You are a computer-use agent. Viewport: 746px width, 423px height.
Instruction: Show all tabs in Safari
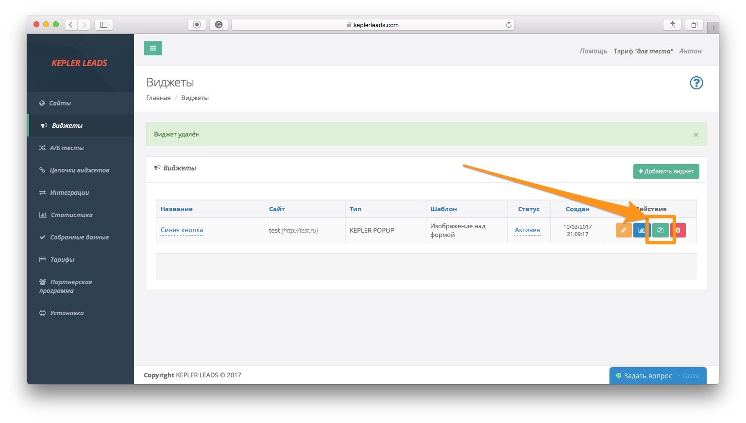[x=695, y=25]
